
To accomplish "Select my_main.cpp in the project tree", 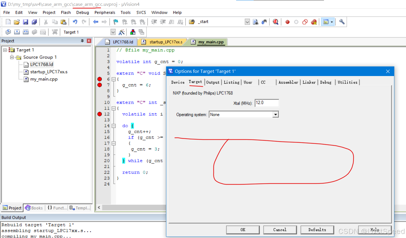I will click(x=44, y=79).
